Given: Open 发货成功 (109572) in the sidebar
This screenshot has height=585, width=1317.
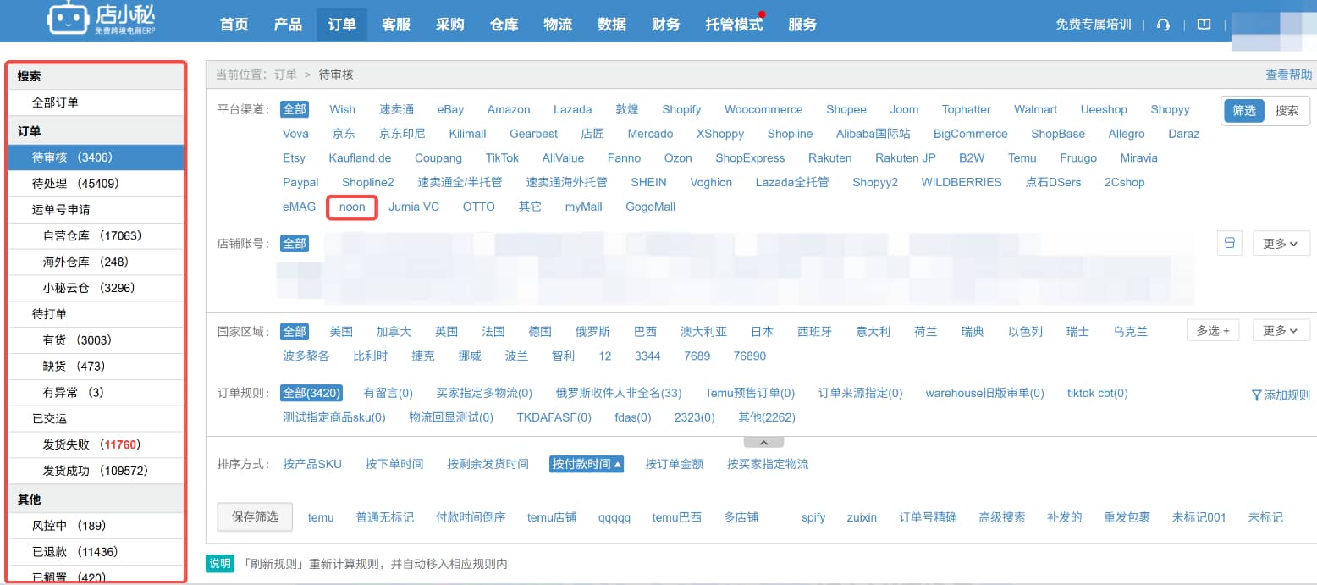Looking at the screenshot, I should tap(96, 471).
